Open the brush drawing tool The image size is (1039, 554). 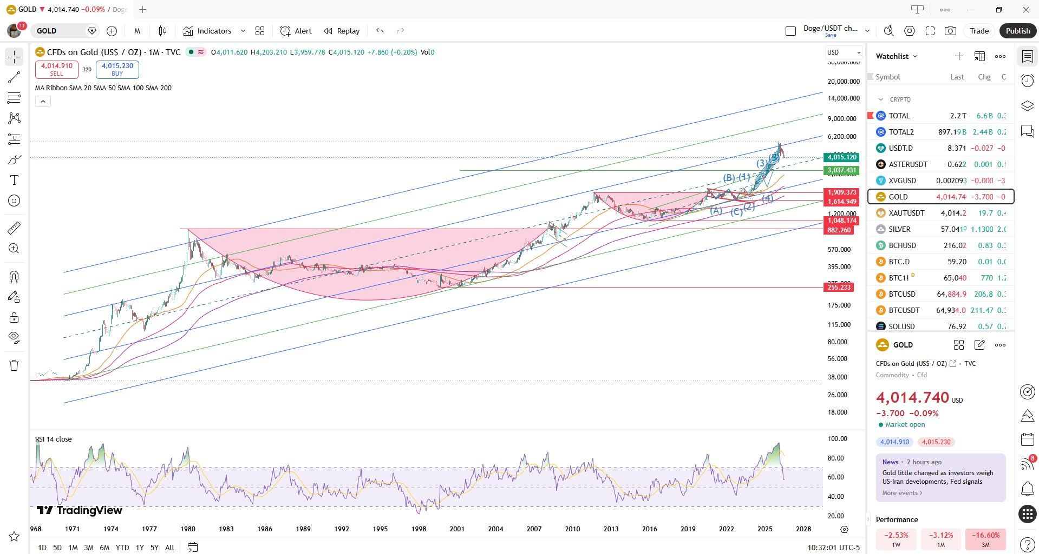click(x=14, y=159)
